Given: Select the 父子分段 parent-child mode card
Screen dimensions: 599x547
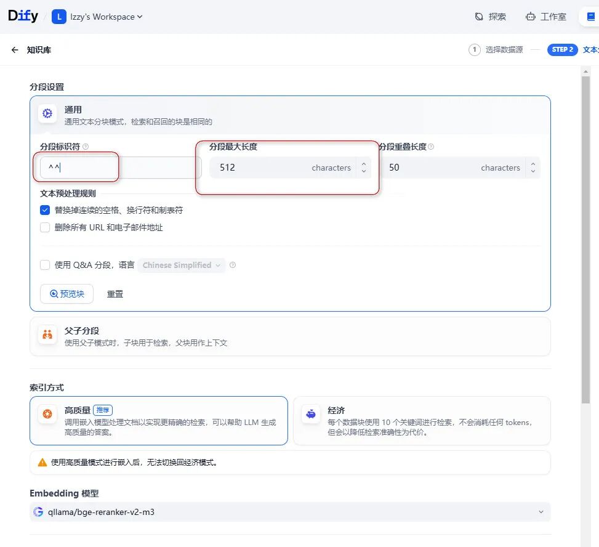Looking at the screenshot, I should pos(290,336).
